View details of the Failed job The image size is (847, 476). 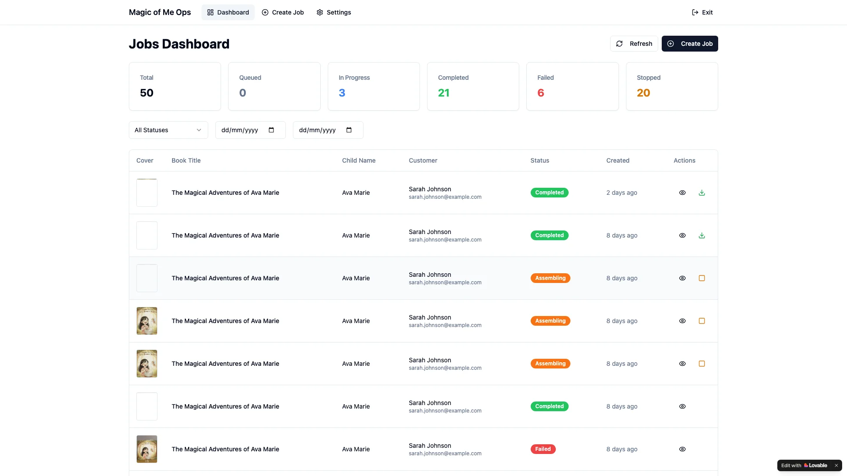click(682, 449)
